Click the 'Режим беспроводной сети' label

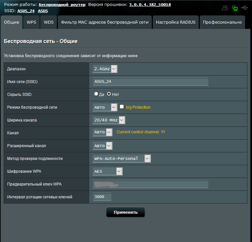32,107
